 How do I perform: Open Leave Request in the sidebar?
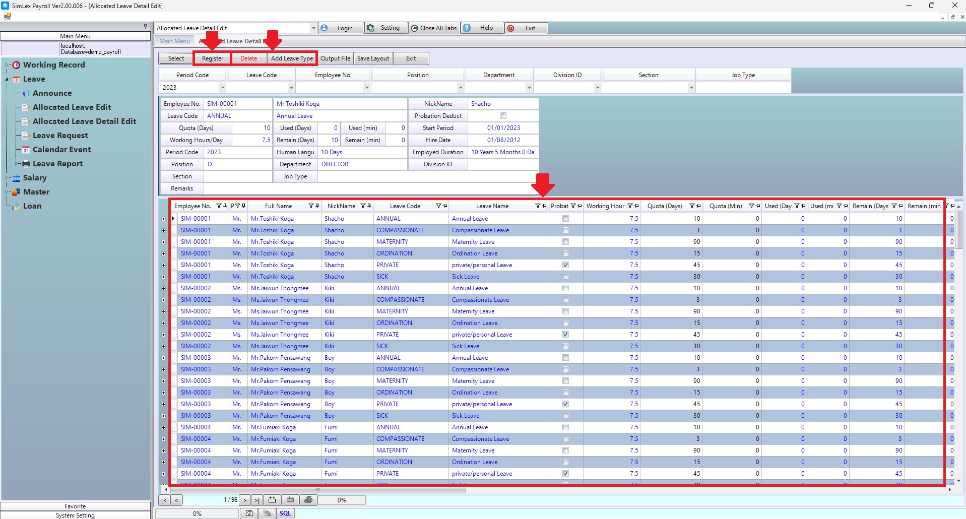coord(60,136)
